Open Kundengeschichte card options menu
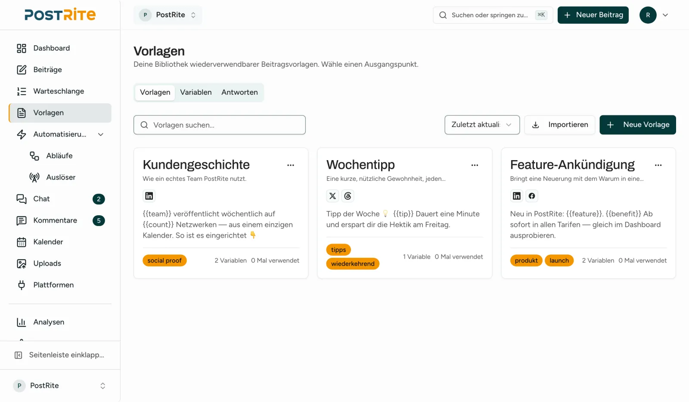 point(291,165)
